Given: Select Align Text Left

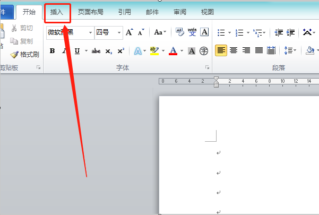Looking at the screenshot, I should 221,50.
